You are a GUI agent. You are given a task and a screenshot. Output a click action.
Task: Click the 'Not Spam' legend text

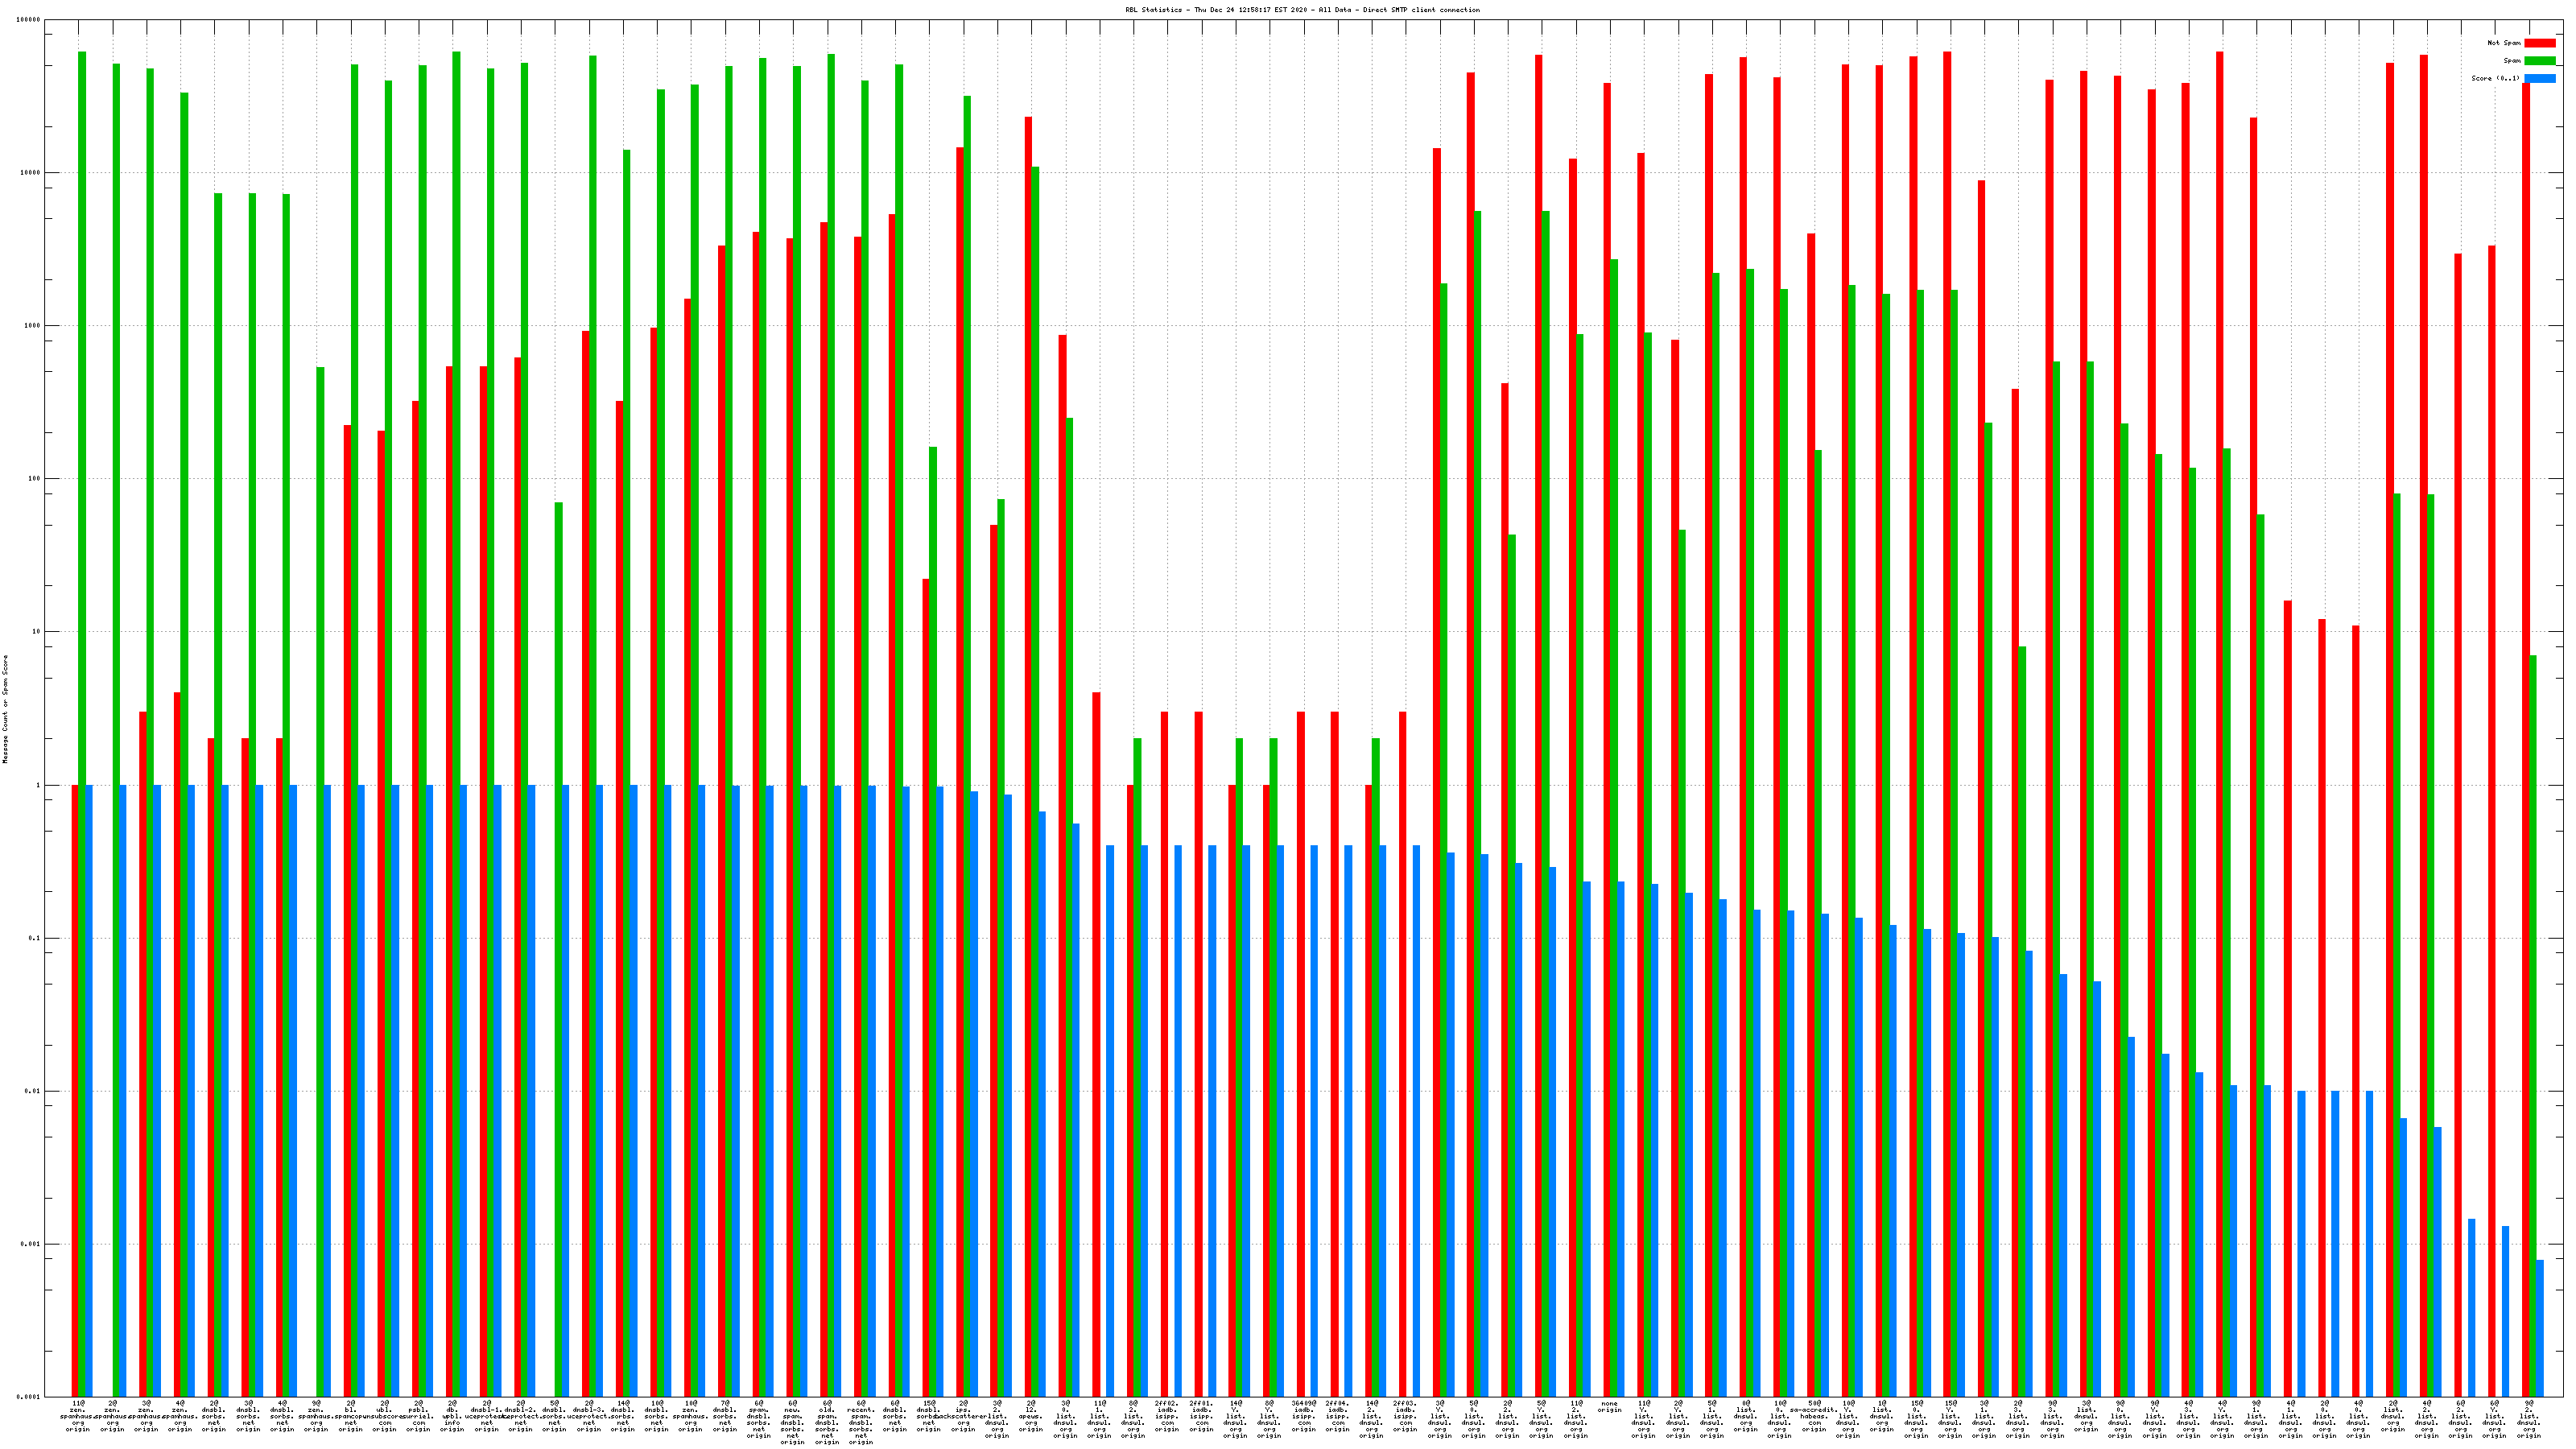point(2504,43)
